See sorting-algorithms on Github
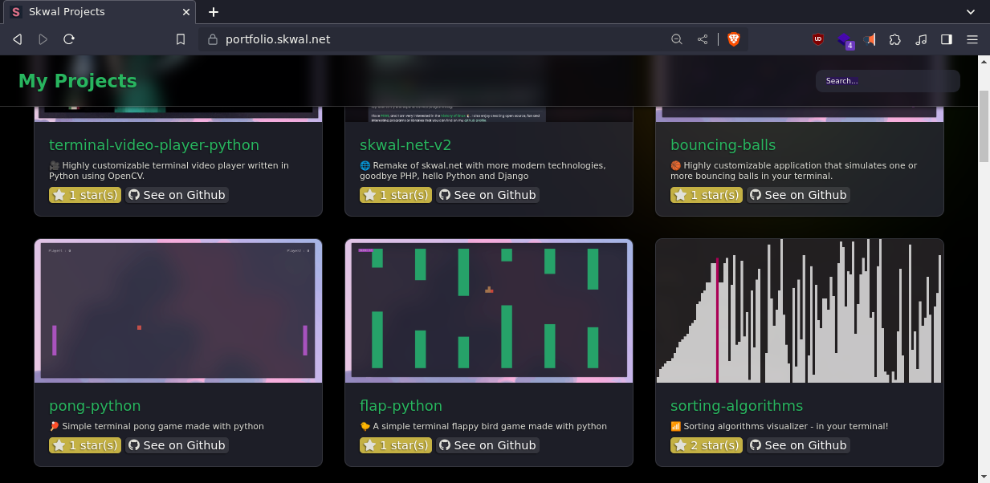 pyautogui.click(x=798, y=445)
